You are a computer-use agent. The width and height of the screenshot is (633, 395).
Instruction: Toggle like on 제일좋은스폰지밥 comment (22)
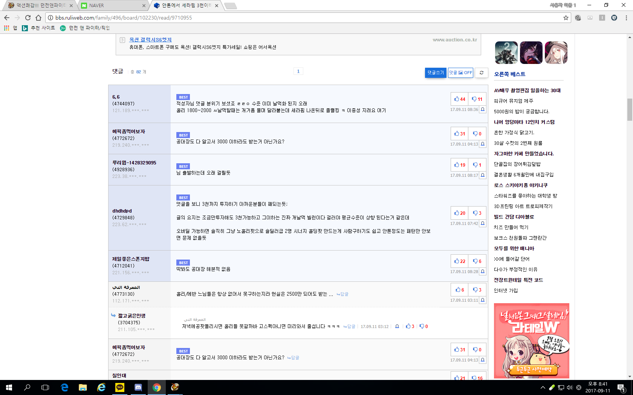(459, 261)
